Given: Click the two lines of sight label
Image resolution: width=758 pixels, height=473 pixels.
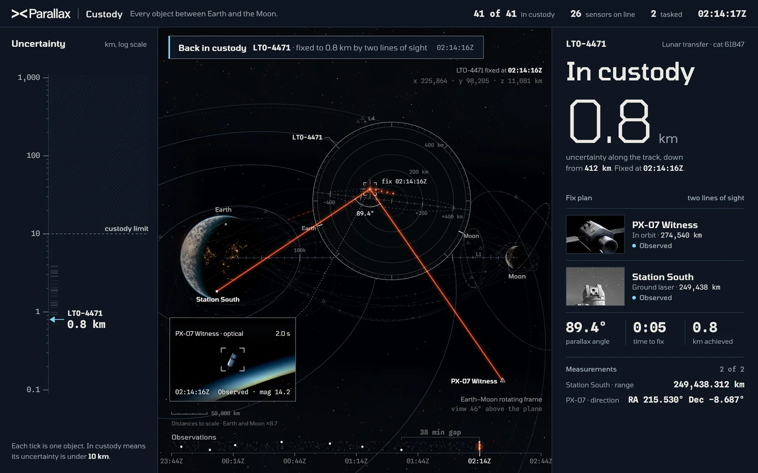Looking at the screenshot, I should point(716,198).
